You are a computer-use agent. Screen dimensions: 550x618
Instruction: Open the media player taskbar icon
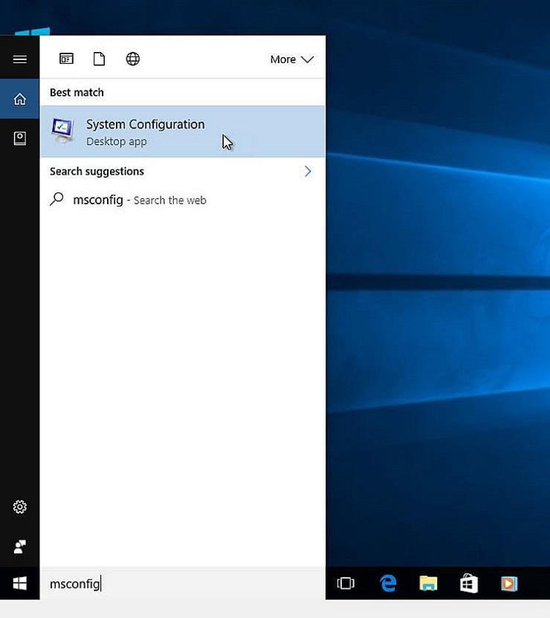509,584
